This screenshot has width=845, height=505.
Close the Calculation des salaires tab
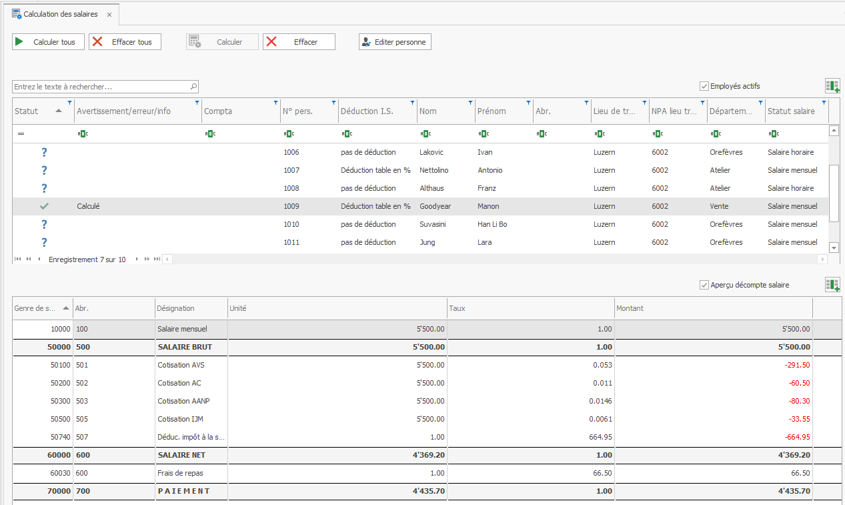(x=109, y=14)
